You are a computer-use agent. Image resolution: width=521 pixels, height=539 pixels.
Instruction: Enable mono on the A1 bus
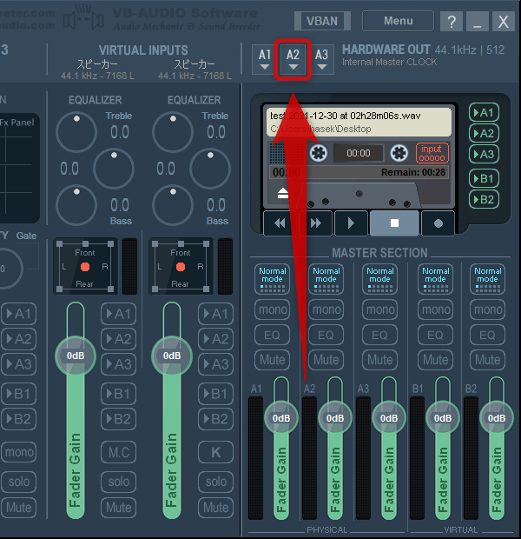(x=272, y=309)
